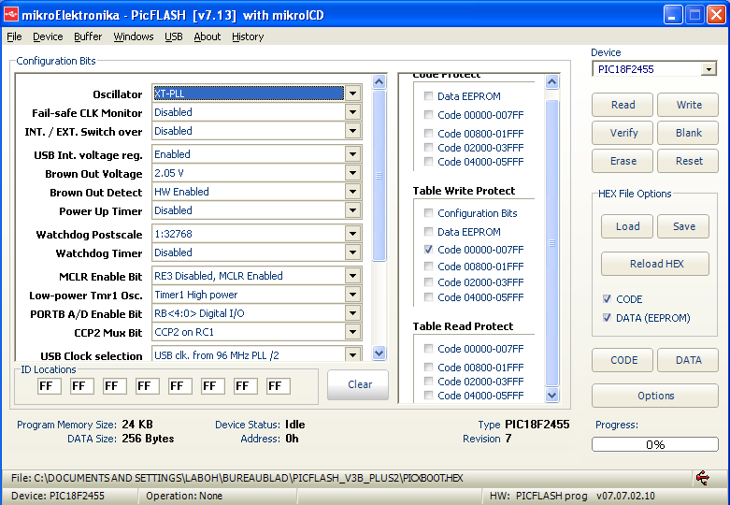This screenshot has width=730, height=505.
Task: Open the Buffer menu
Action: point(88,36)
